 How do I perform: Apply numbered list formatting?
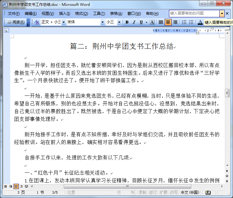(x=184, y=22)
